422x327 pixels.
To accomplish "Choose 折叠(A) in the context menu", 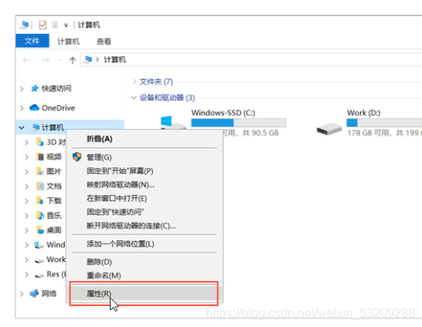I will pyautogui.click(x=145, y=139).
